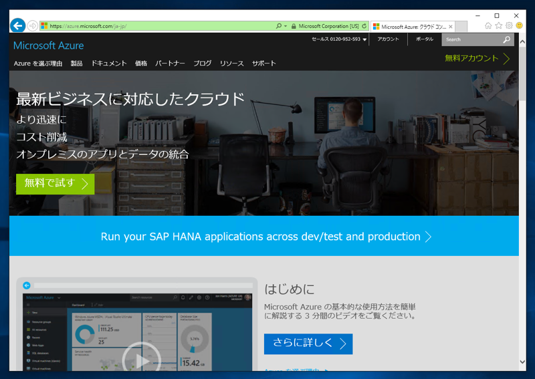The height and width of the screenshot is (379, 535).
Task: Click the page scrollbar down arrow
Action: point(522,362)
